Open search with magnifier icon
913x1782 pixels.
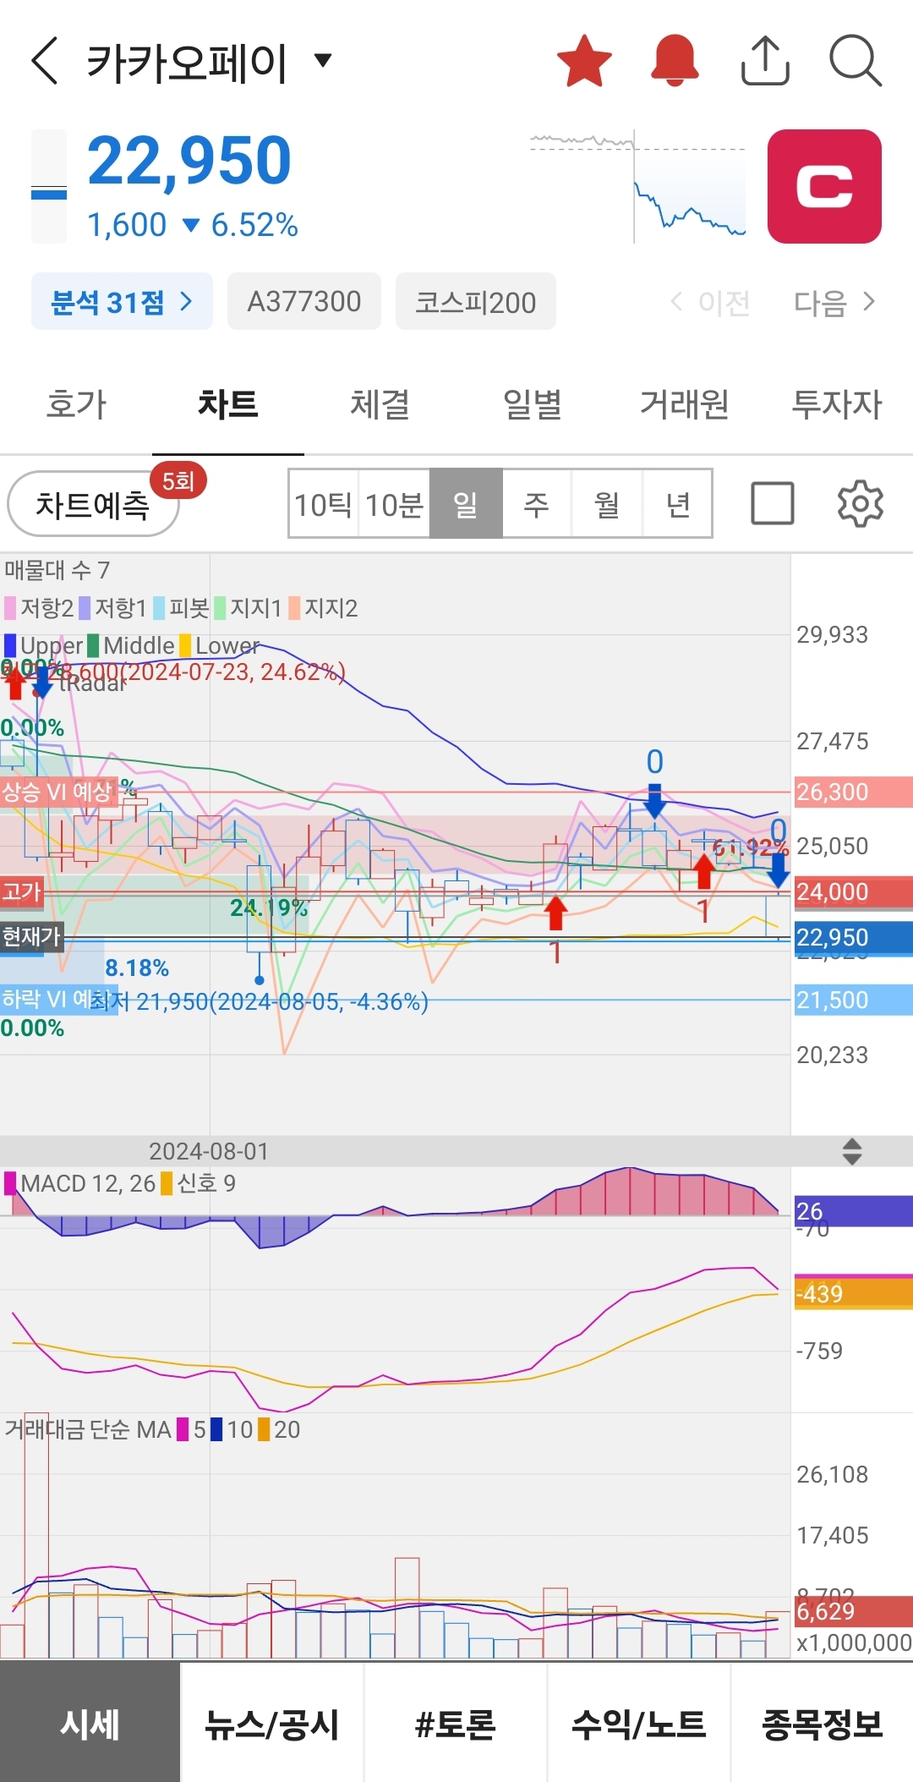[x=856, y=61]
